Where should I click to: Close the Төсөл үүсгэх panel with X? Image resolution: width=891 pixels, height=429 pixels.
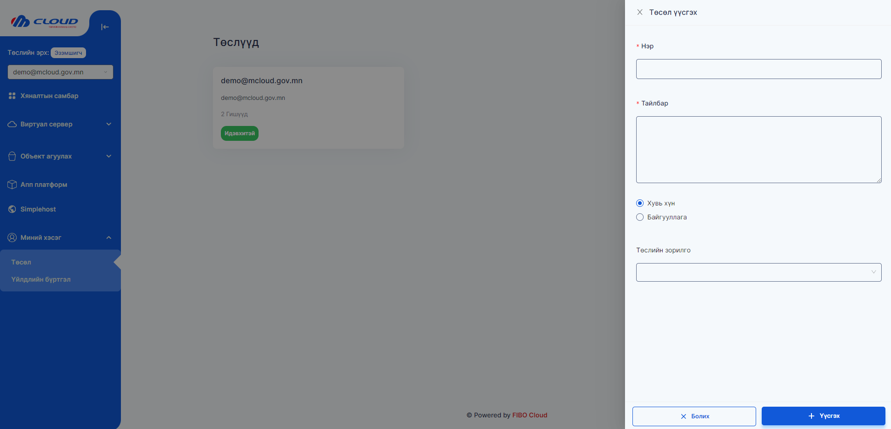tap(640, 12)
